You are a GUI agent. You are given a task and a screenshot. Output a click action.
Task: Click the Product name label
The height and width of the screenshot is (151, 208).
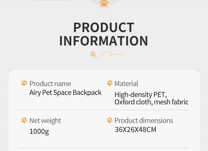tap(50, 84)
